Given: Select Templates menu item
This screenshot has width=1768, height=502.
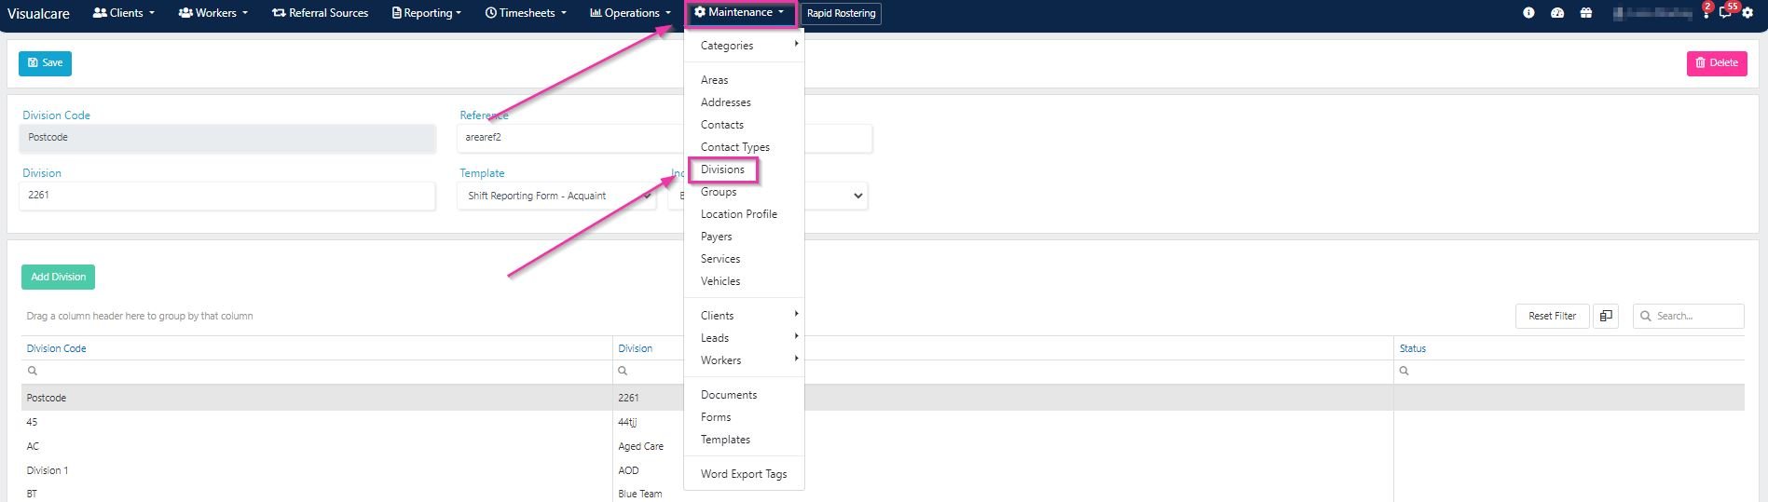Looking at the screenshot, I should (x=725, y=440).
